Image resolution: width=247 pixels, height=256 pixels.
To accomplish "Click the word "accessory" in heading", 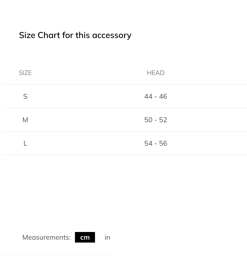I will (112, 35).
